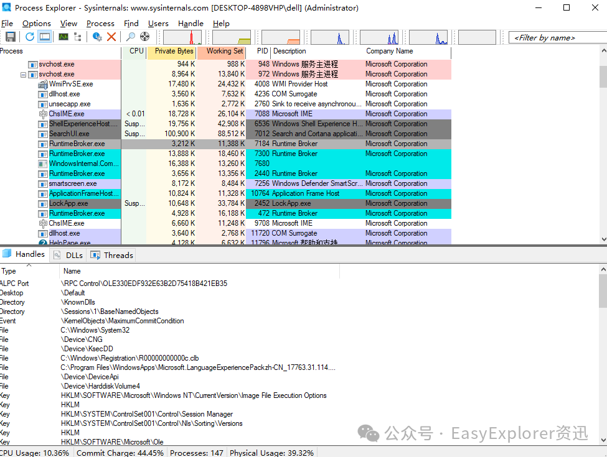Click the crosshair Find Window's Process icon
The height and width of the screenshot is (457, 607).
click(145, 37)
